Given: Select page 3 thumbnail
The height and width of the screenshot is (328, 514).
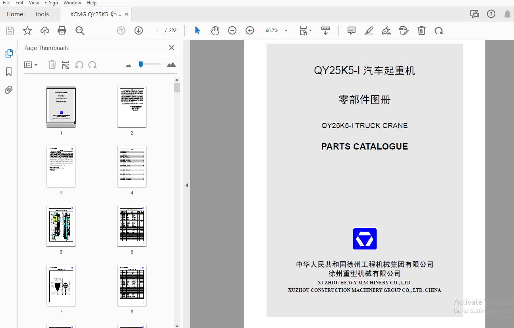Looking at the screenshot, I should click(61, 167).
